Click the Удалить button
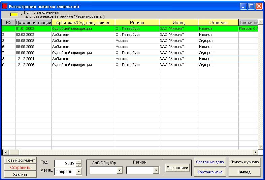The image size is (265, 180). coord(20,174)
